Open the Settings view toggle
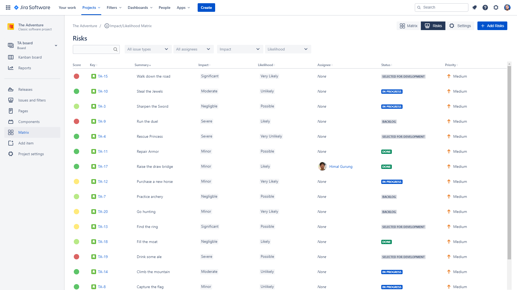 460,26
